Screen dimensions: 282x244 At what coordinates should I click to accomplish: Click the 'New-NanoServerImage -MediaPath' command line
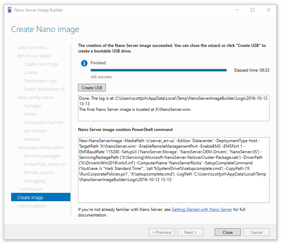[169, 141]
